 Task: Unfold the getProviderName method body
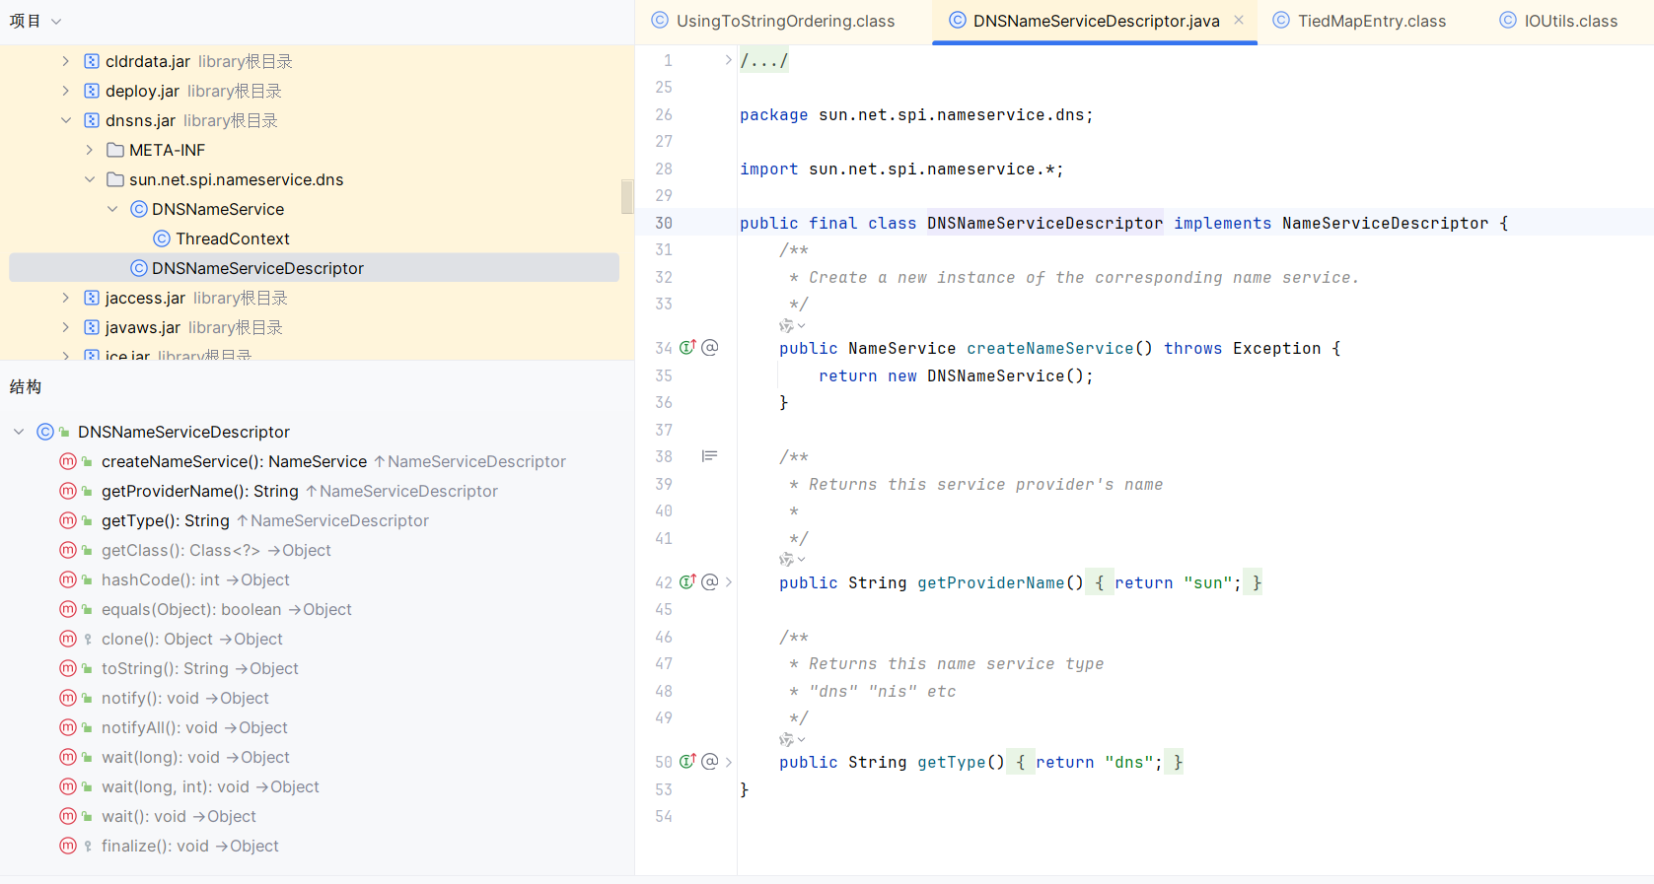729,582
